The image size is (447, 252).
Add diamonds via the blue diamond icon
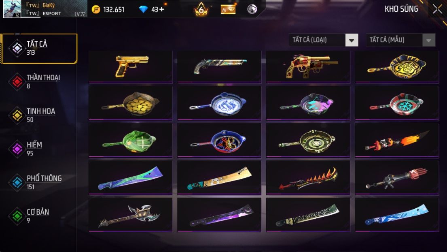[143, 9]
